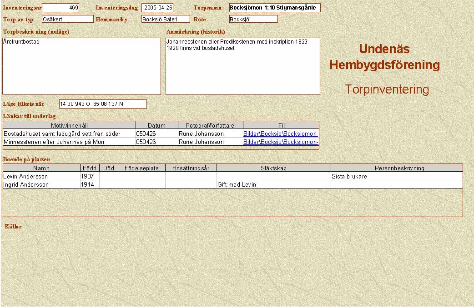Screen dimensions: 474x307
Task: Click the Inventeringsdag date field
Action: click(x=157, y=8)
